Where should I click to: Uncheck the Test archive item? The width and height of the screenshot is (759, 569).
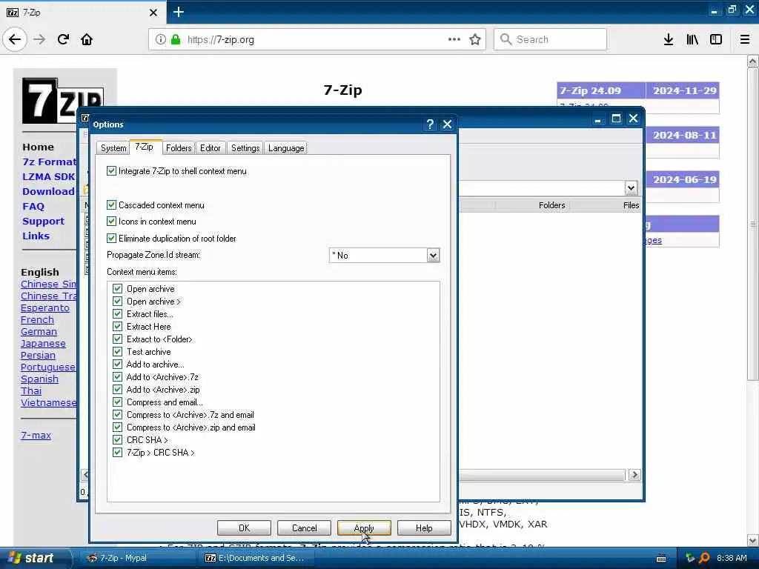(117, 352)
